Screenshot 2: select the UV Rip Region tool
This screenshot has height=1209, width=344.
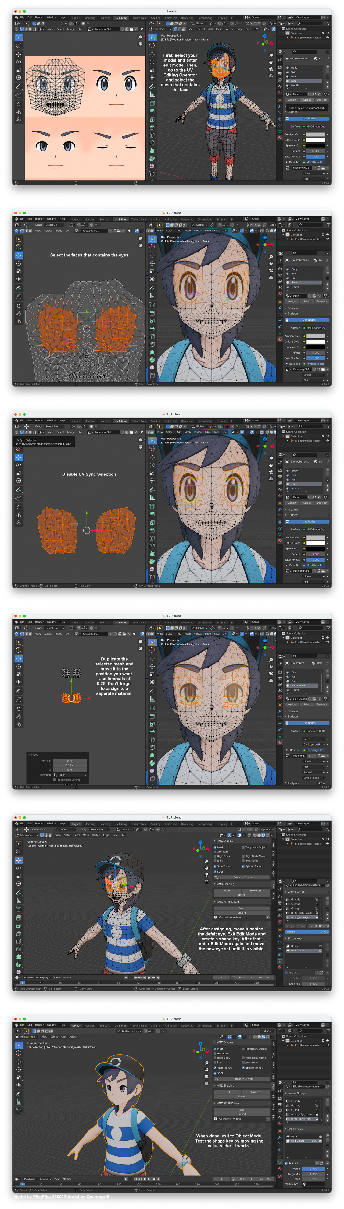(x=19, y=297)
